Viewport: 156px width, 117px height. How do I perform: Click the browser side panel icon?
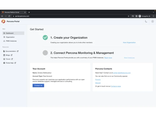(x=136, y=16)
